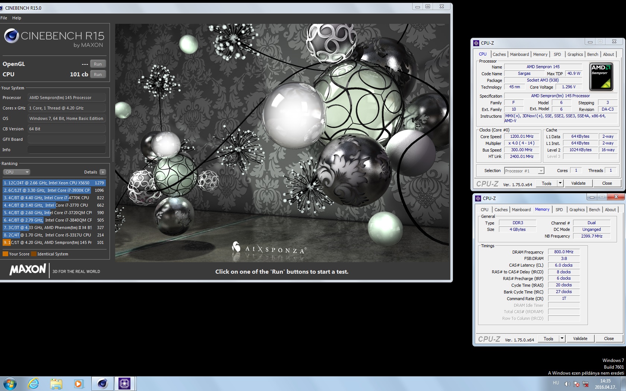626x391 pixels.
Task: Click Tools button in lower CPU-Z window
Action: click(548, 338)
